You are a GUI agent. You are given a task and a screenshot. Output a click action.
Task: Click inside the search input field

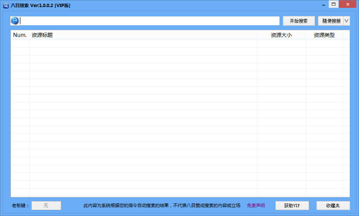point(149,20)
